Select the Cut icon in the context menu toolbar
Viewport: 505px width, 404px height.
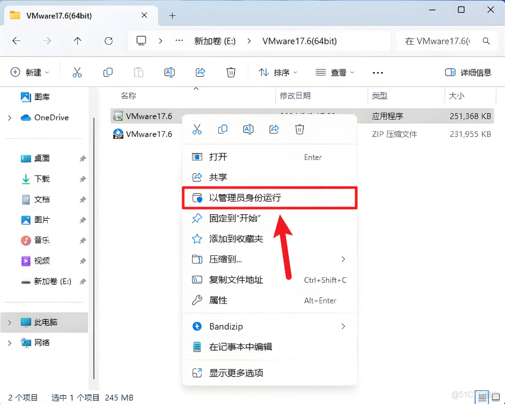tap(197, 130)
